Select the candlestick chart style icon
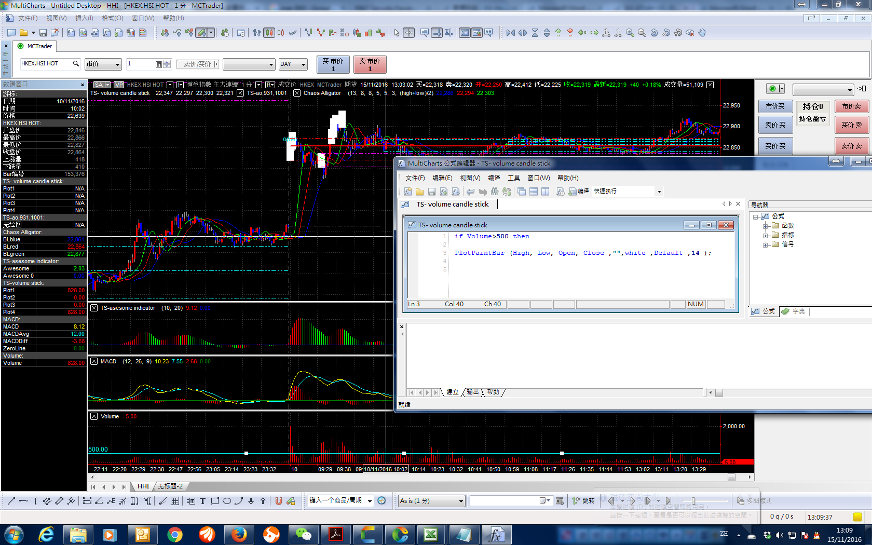 [x=269, y=33]
